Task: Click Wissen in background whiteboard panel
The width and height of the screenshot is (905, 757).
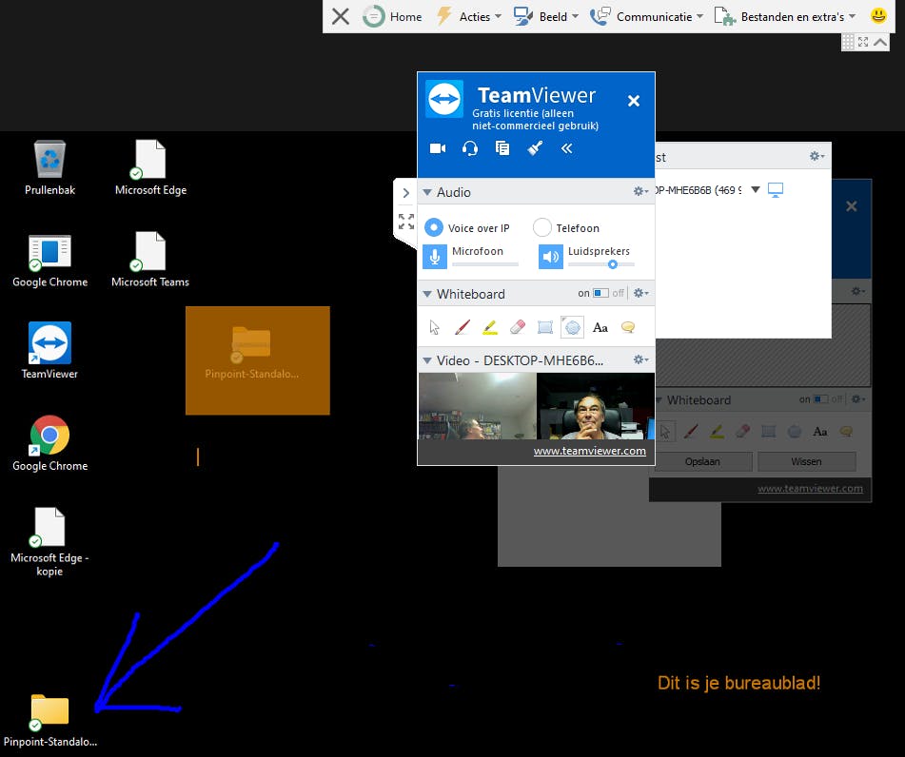Action: coord(806,461)
